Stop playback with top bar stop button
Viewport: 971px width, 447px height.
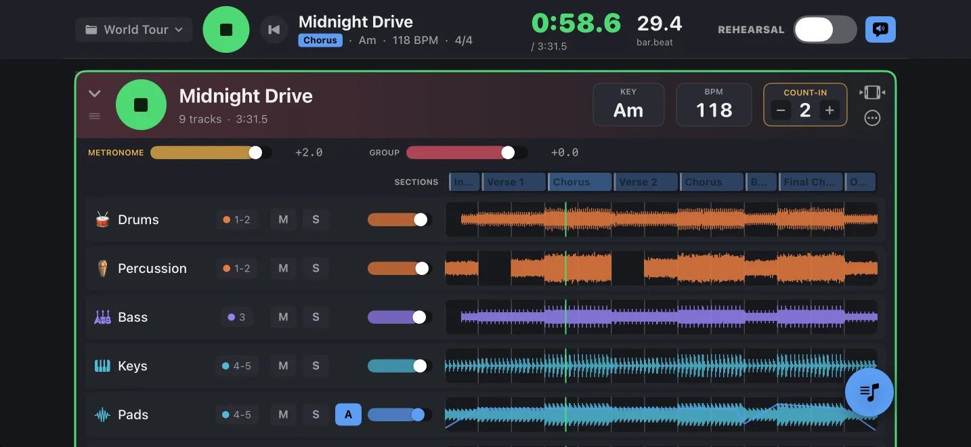point(226,30)
